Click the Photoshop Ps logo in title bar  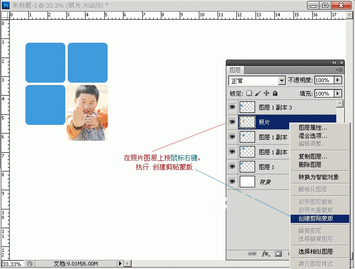(x=6, y=5)
